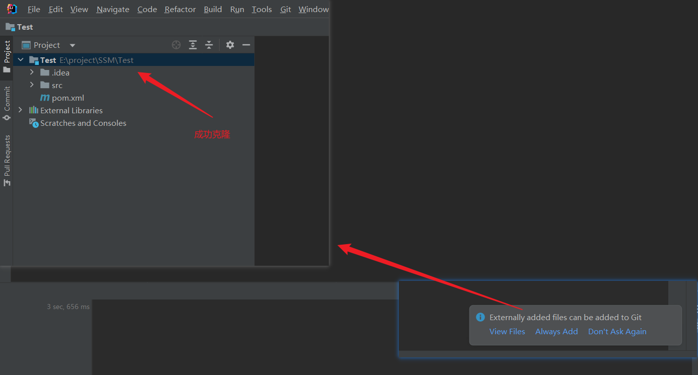The image size is (698, 375).
Task: Expand External Libraries chevron
Action: click(x=21, y=110)
